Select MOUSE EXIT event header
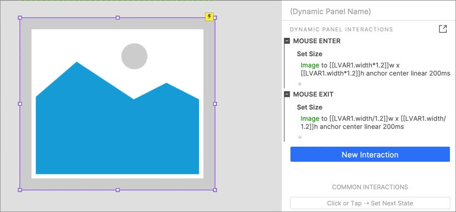Image resolution: width=456 pixels, height=212 pixels. (313, 94)
